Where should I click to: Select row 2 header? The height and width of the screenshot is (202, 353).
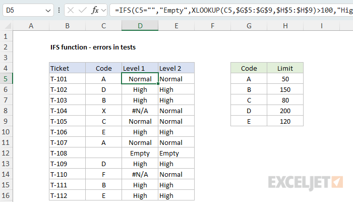tap(6, 47)
